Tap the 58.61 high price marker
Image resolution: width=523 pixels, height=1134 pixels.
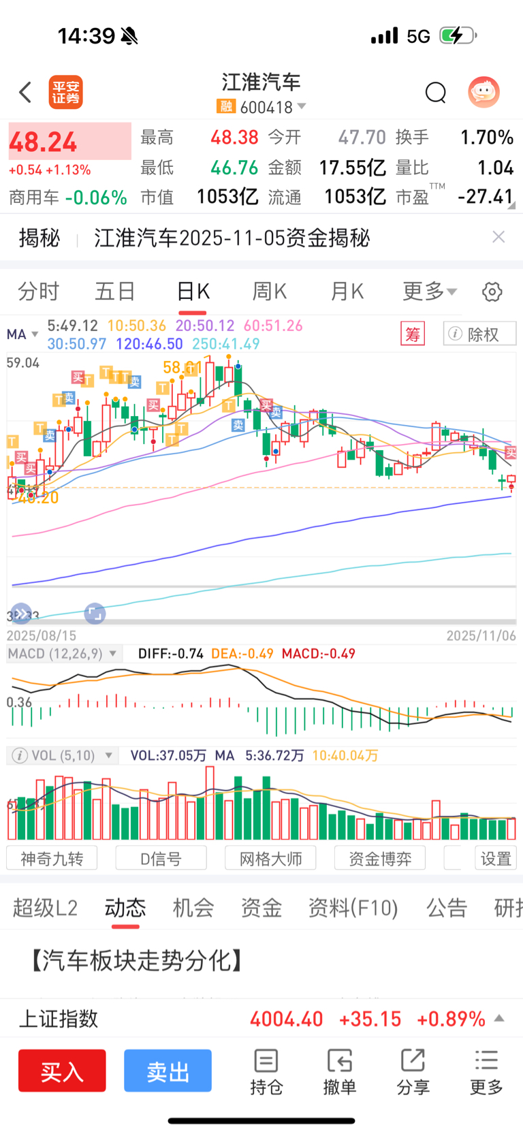tap(182, 368)
